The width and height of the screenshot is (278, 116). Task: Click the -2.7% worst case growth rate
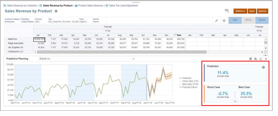coord(223,94)
